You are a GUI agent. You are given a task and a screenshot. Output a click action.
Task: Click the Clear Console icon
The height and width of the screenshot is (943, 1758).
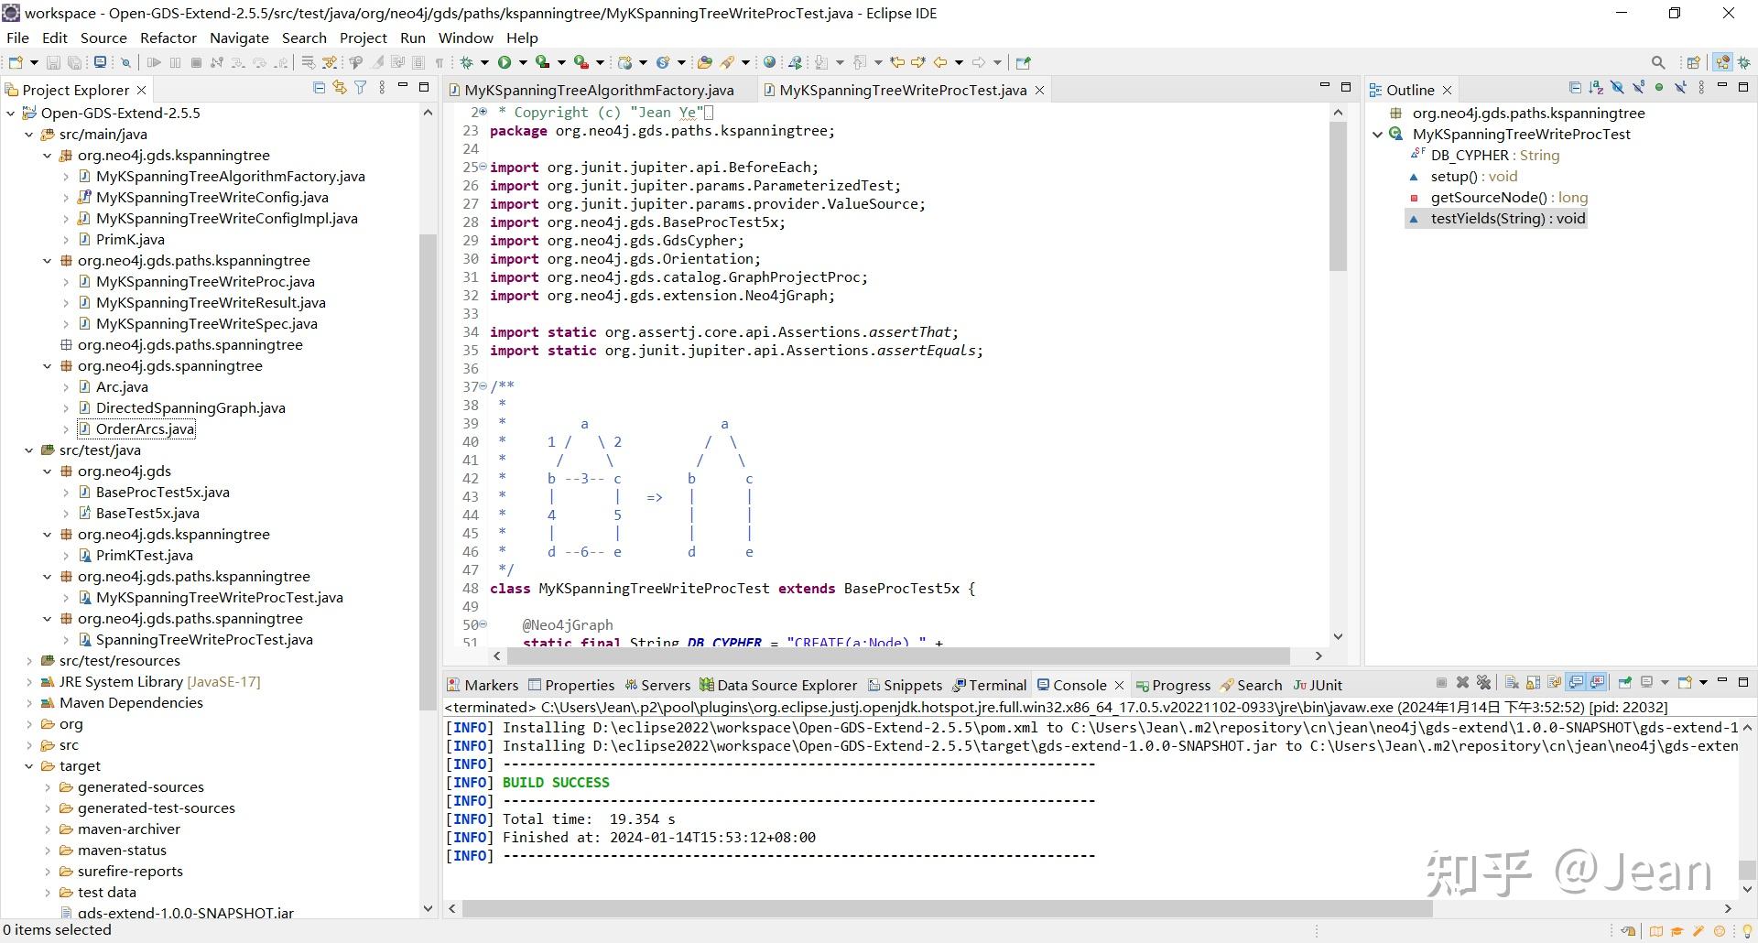(1512, 683)
